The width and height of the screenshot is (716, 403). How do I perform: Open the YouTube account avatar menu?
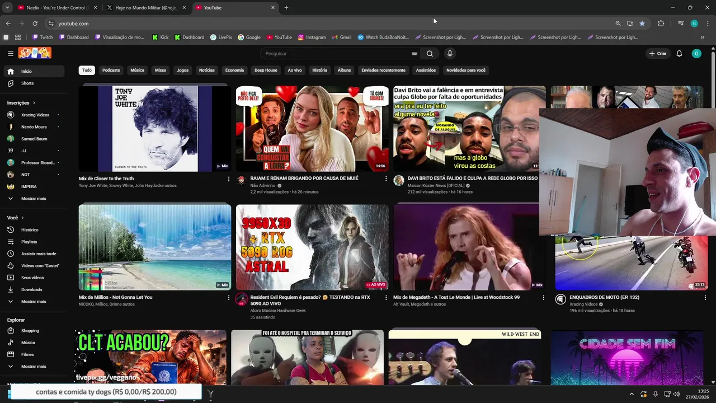[696, 54]
